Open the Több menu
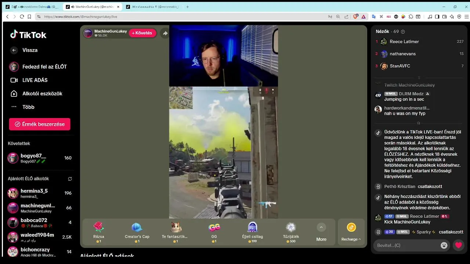 pyautogui.click(x=22, y=107)
